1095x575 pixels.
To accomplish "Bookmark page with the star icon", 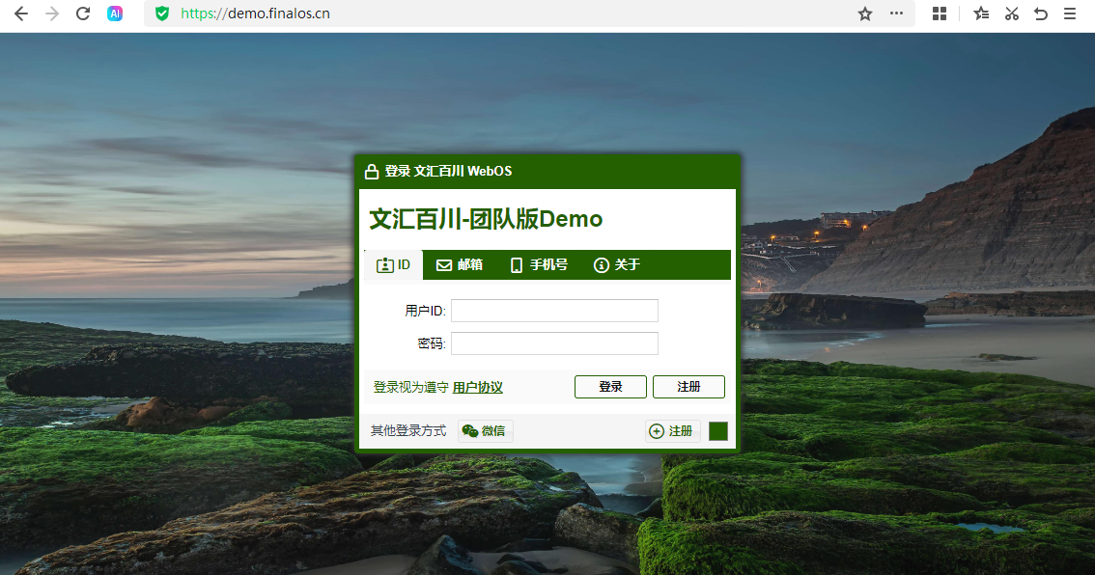I will coord(865,14).
